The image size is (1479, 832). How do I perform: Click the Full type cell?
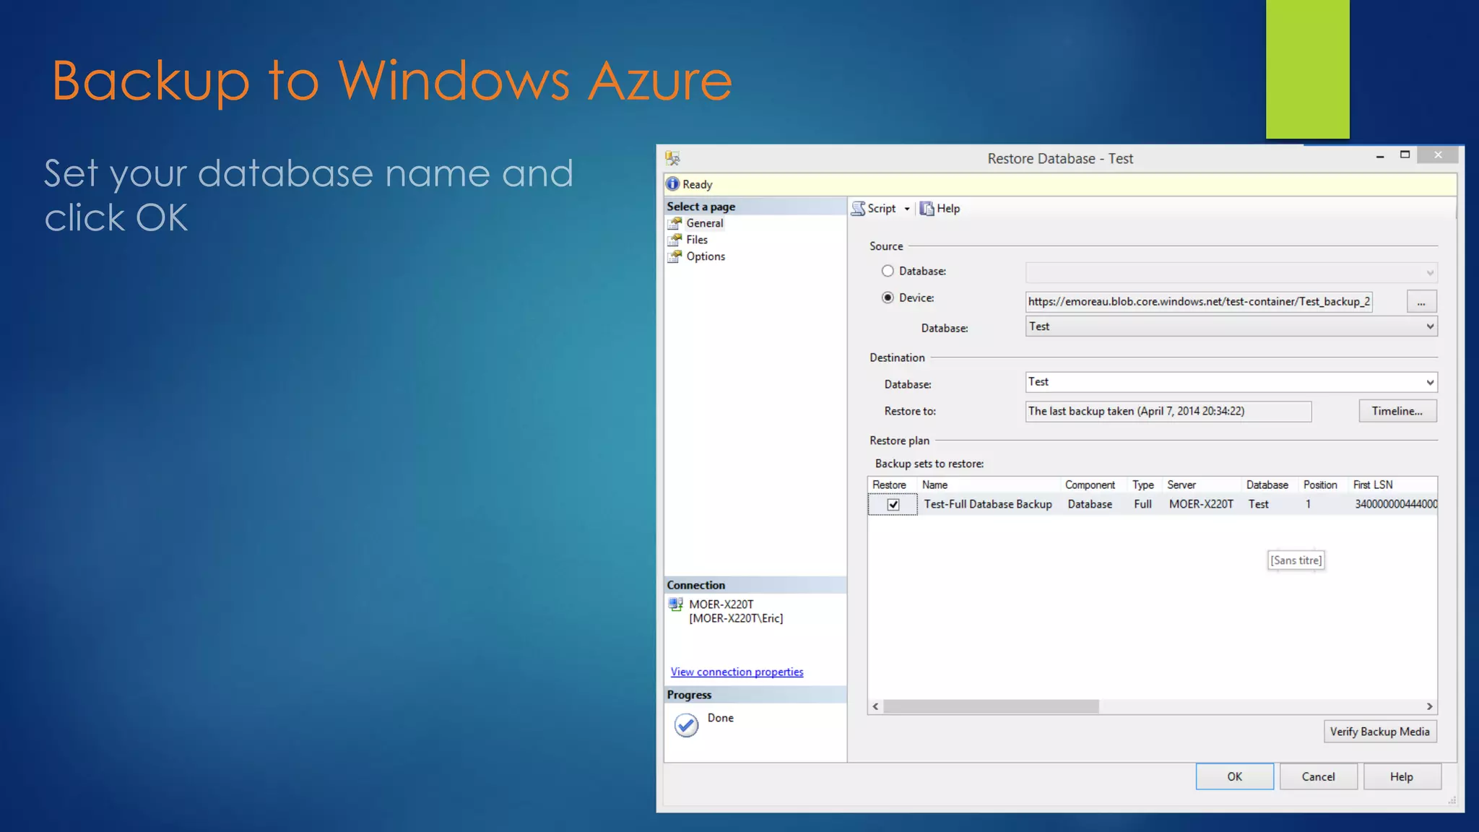[x=1142, y=504]
